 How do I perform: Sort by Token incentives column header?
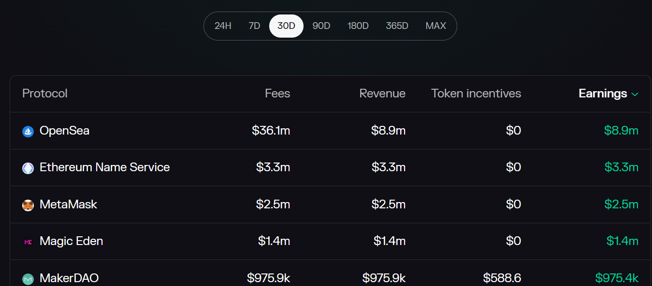point(476,94)
